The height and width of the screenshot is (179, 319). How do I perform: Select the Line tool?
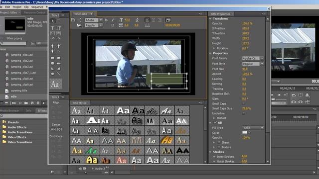click(59, 74)
